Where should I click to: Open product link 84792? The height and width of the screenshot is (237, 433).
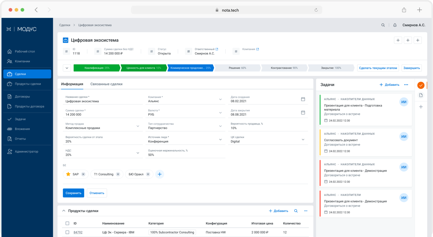(78, 232)
